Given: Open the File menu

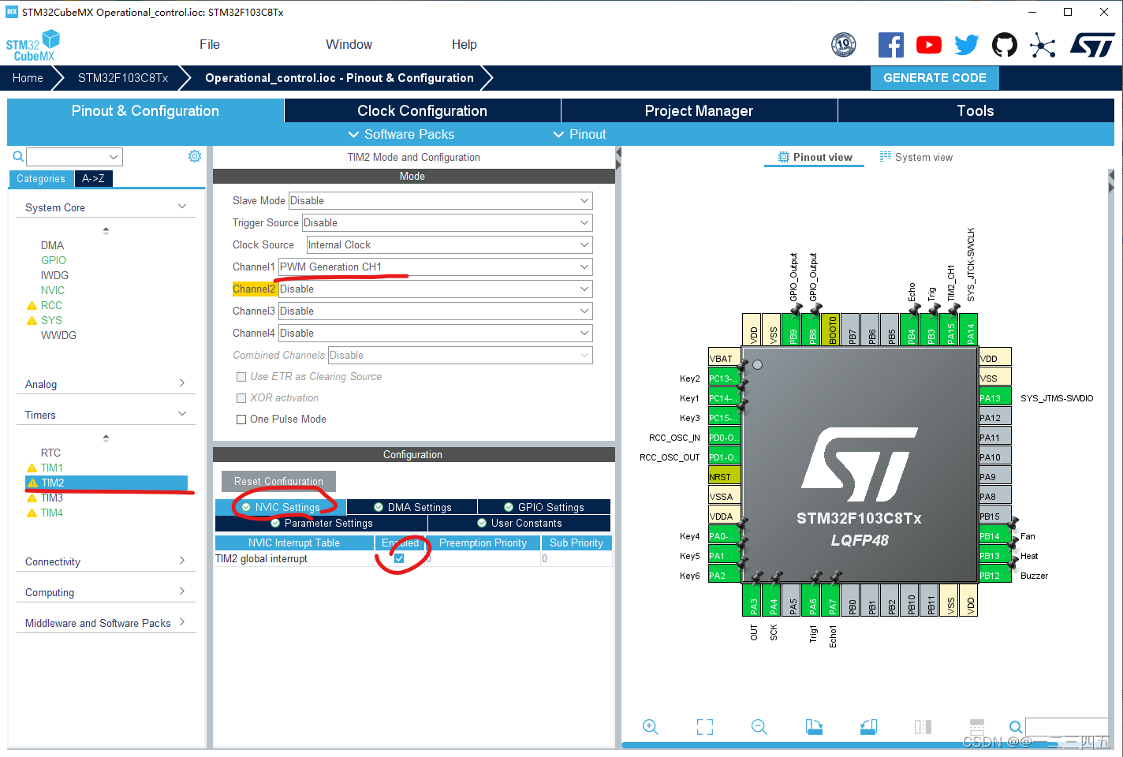Looking at the screenshot, I should [210, 45].
